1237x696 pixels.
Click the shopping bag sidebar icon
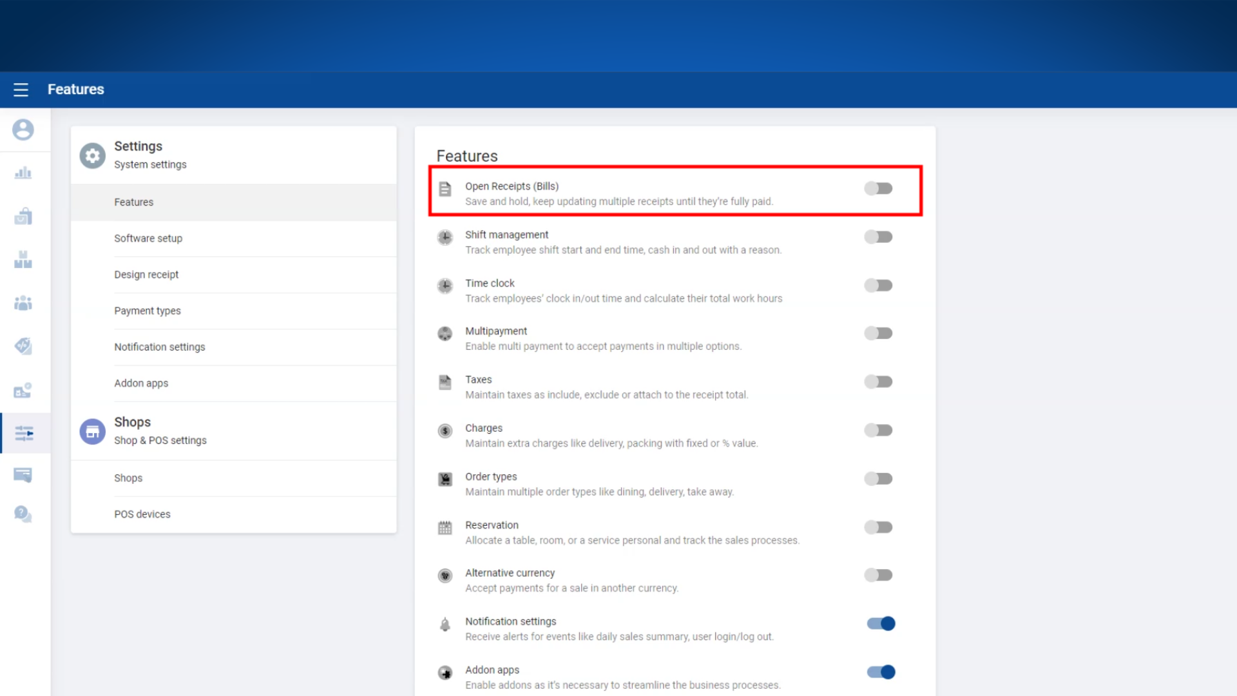tap(23, 217)
